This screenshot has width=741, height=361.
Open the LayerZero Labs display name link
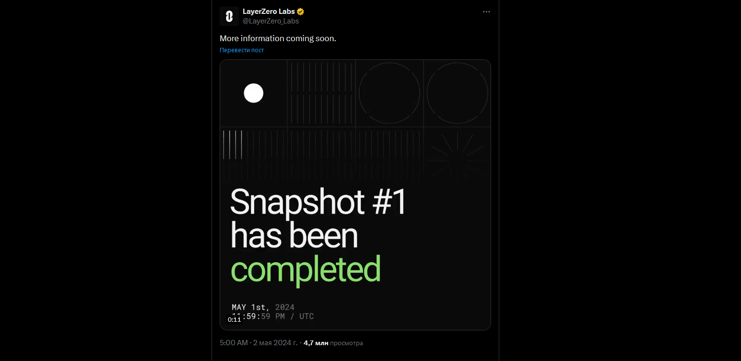[269, 12]
